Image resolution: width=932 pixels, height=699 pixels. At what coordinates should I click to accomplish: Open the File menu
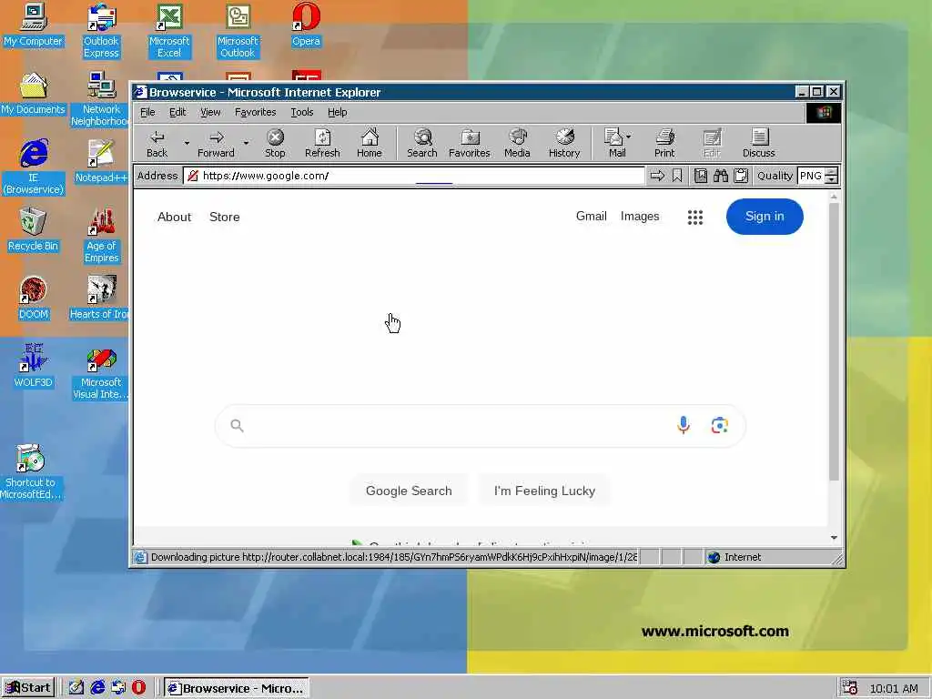[147, 112]
